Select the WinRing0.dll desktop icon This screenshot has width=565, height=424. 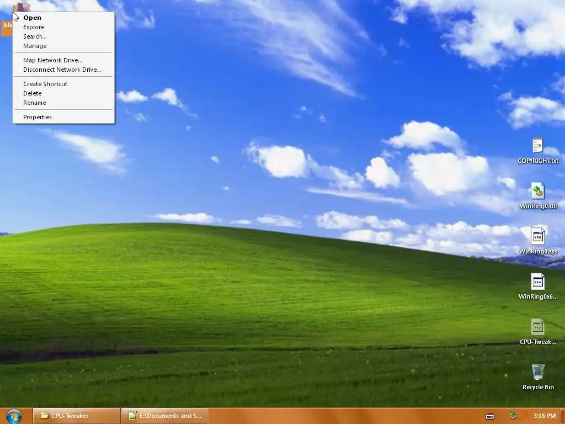point(537,196)
